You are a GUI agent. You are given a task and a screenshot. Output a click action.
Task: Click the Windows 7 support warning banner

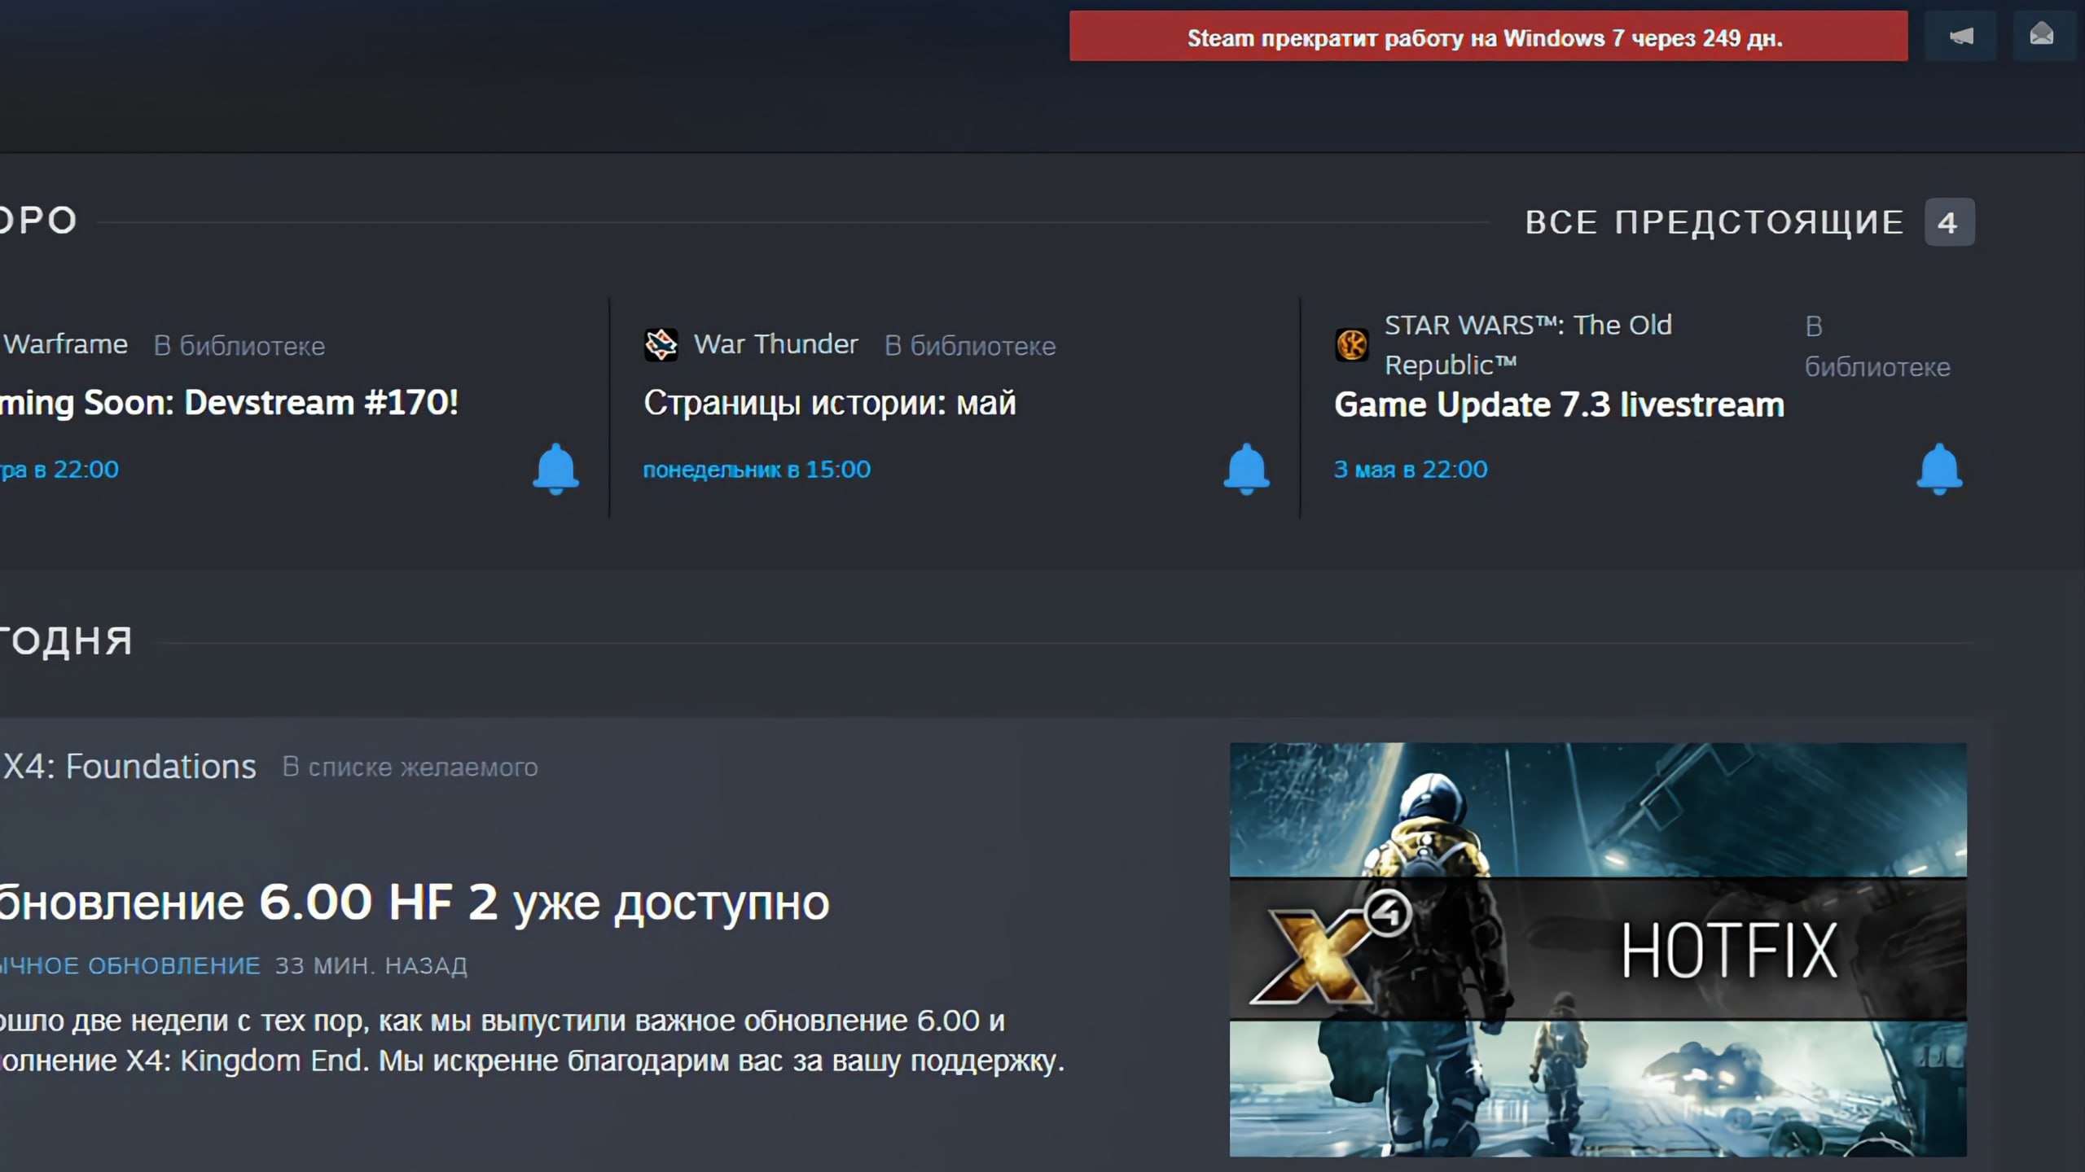coord(1488,36)
